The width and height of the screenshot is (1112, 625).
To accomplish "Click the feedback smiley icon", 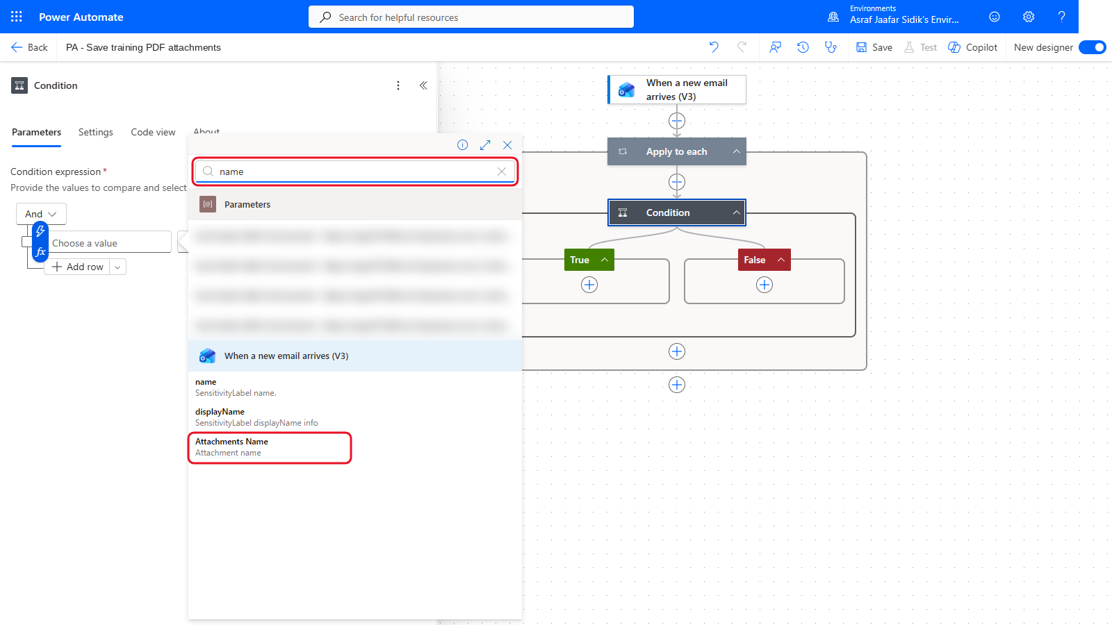I will click(995, 17).
